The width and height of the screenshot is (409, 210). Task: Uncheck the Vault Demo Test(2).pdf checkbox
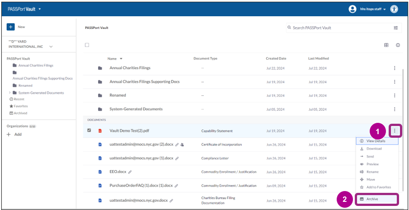(89, 130)
